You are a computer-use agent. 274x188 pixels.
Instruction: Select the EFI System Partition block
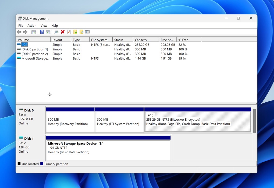(119, 122)
